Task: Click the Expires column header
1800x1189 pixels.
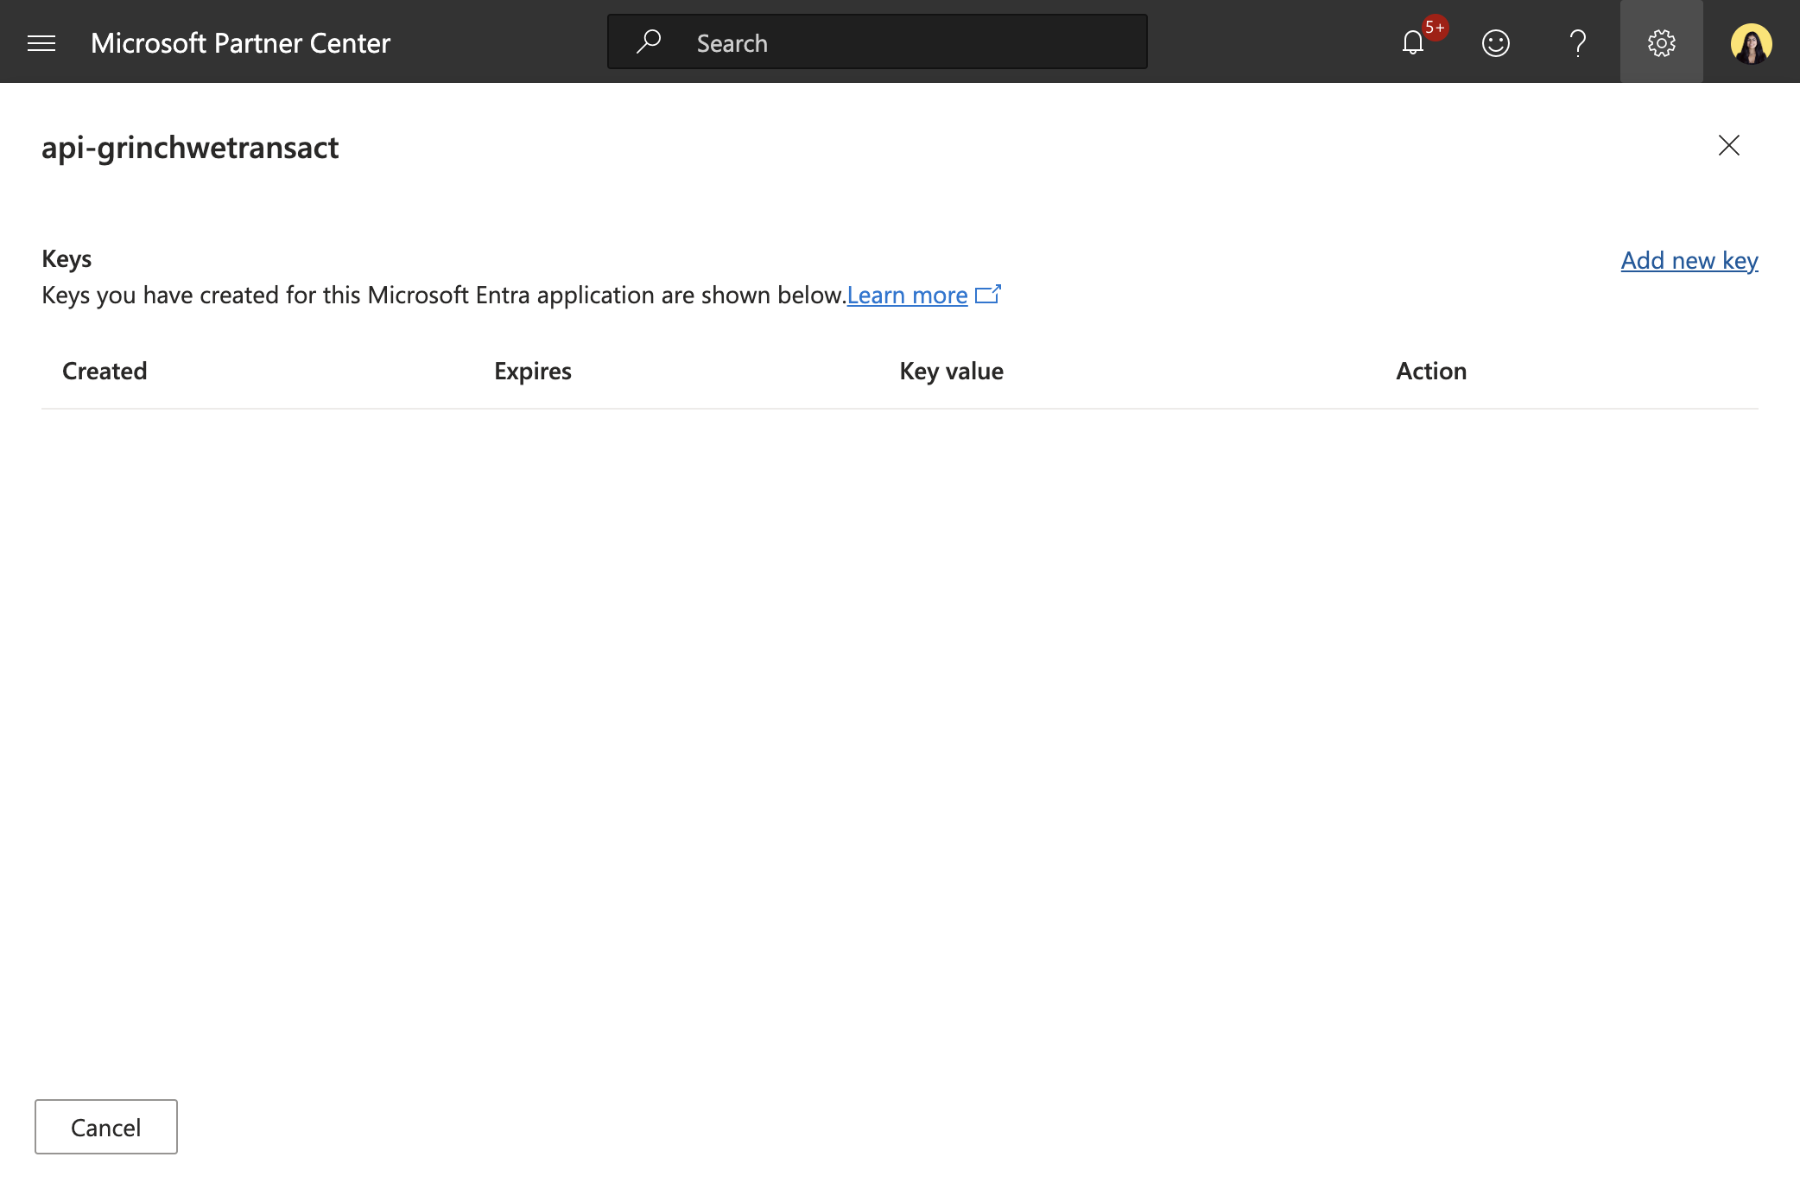Action: click(x=533, y=371)
